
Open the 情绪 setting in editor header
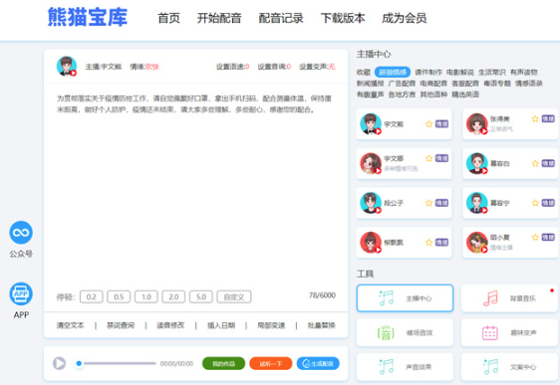tap(144, 67)
